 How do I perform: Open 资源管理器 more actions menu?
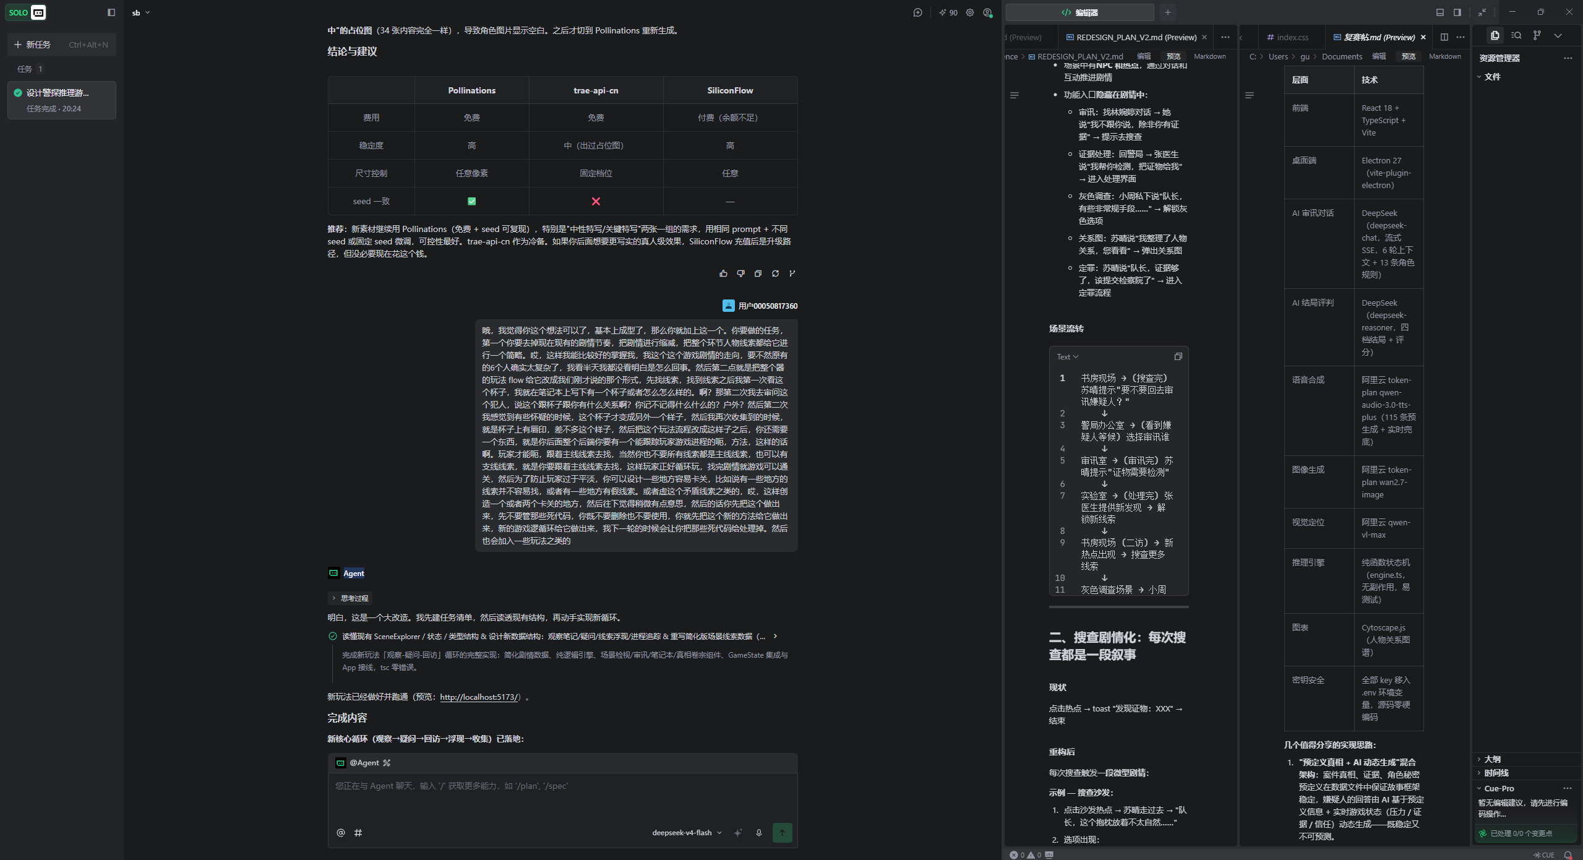[1568, 58]
